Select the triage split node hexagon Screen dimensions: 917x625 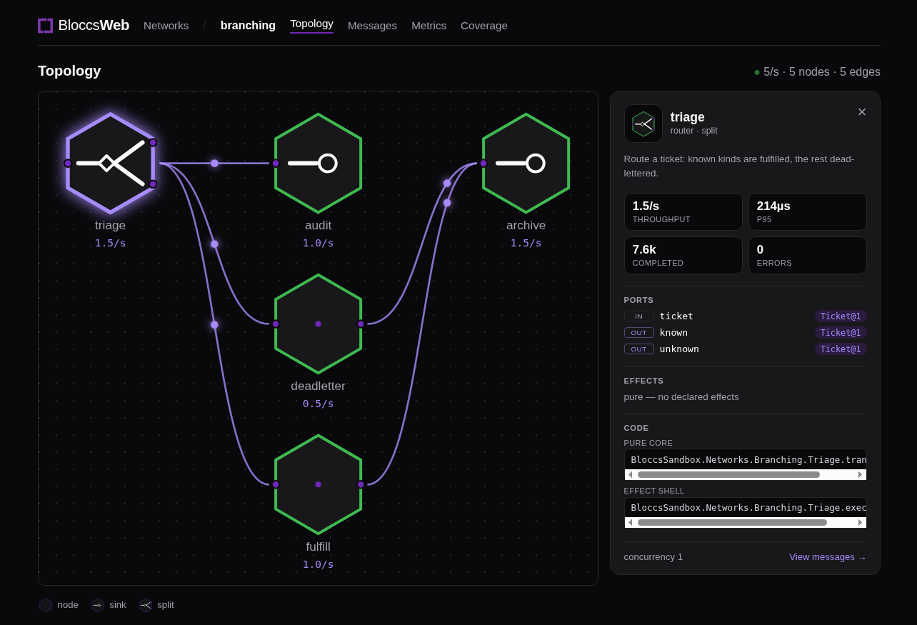[x=111, y=163]
